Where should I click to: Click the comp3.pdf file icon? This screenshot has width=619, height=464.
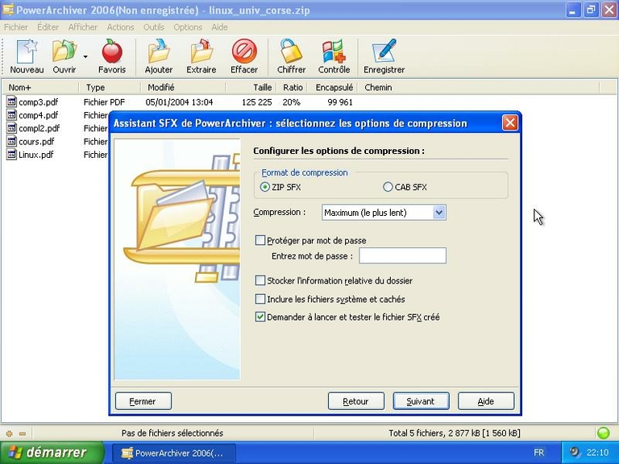[x=12, y=101]
